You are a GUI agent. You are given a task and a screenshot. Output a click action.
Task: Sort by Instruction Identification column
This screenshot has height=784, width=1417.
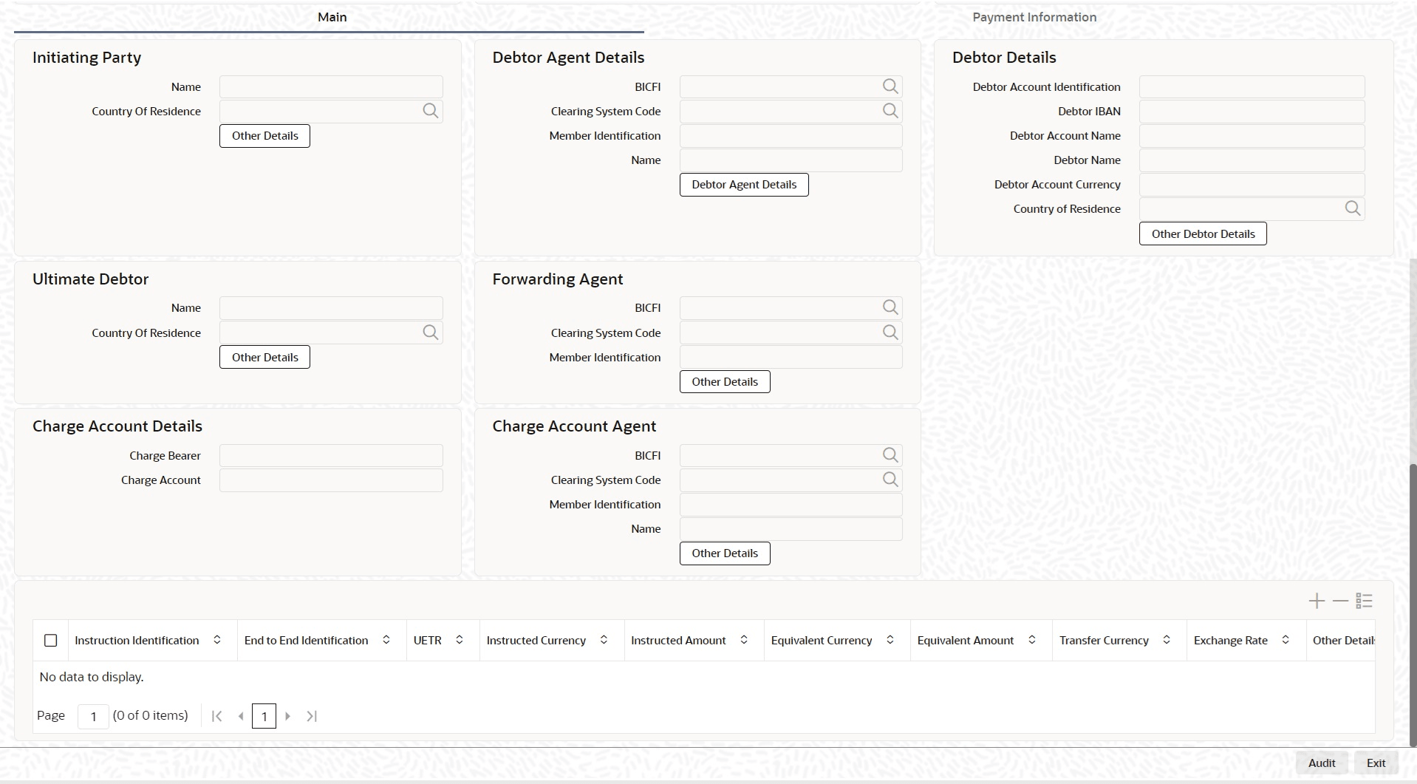[x=217, y=640]
